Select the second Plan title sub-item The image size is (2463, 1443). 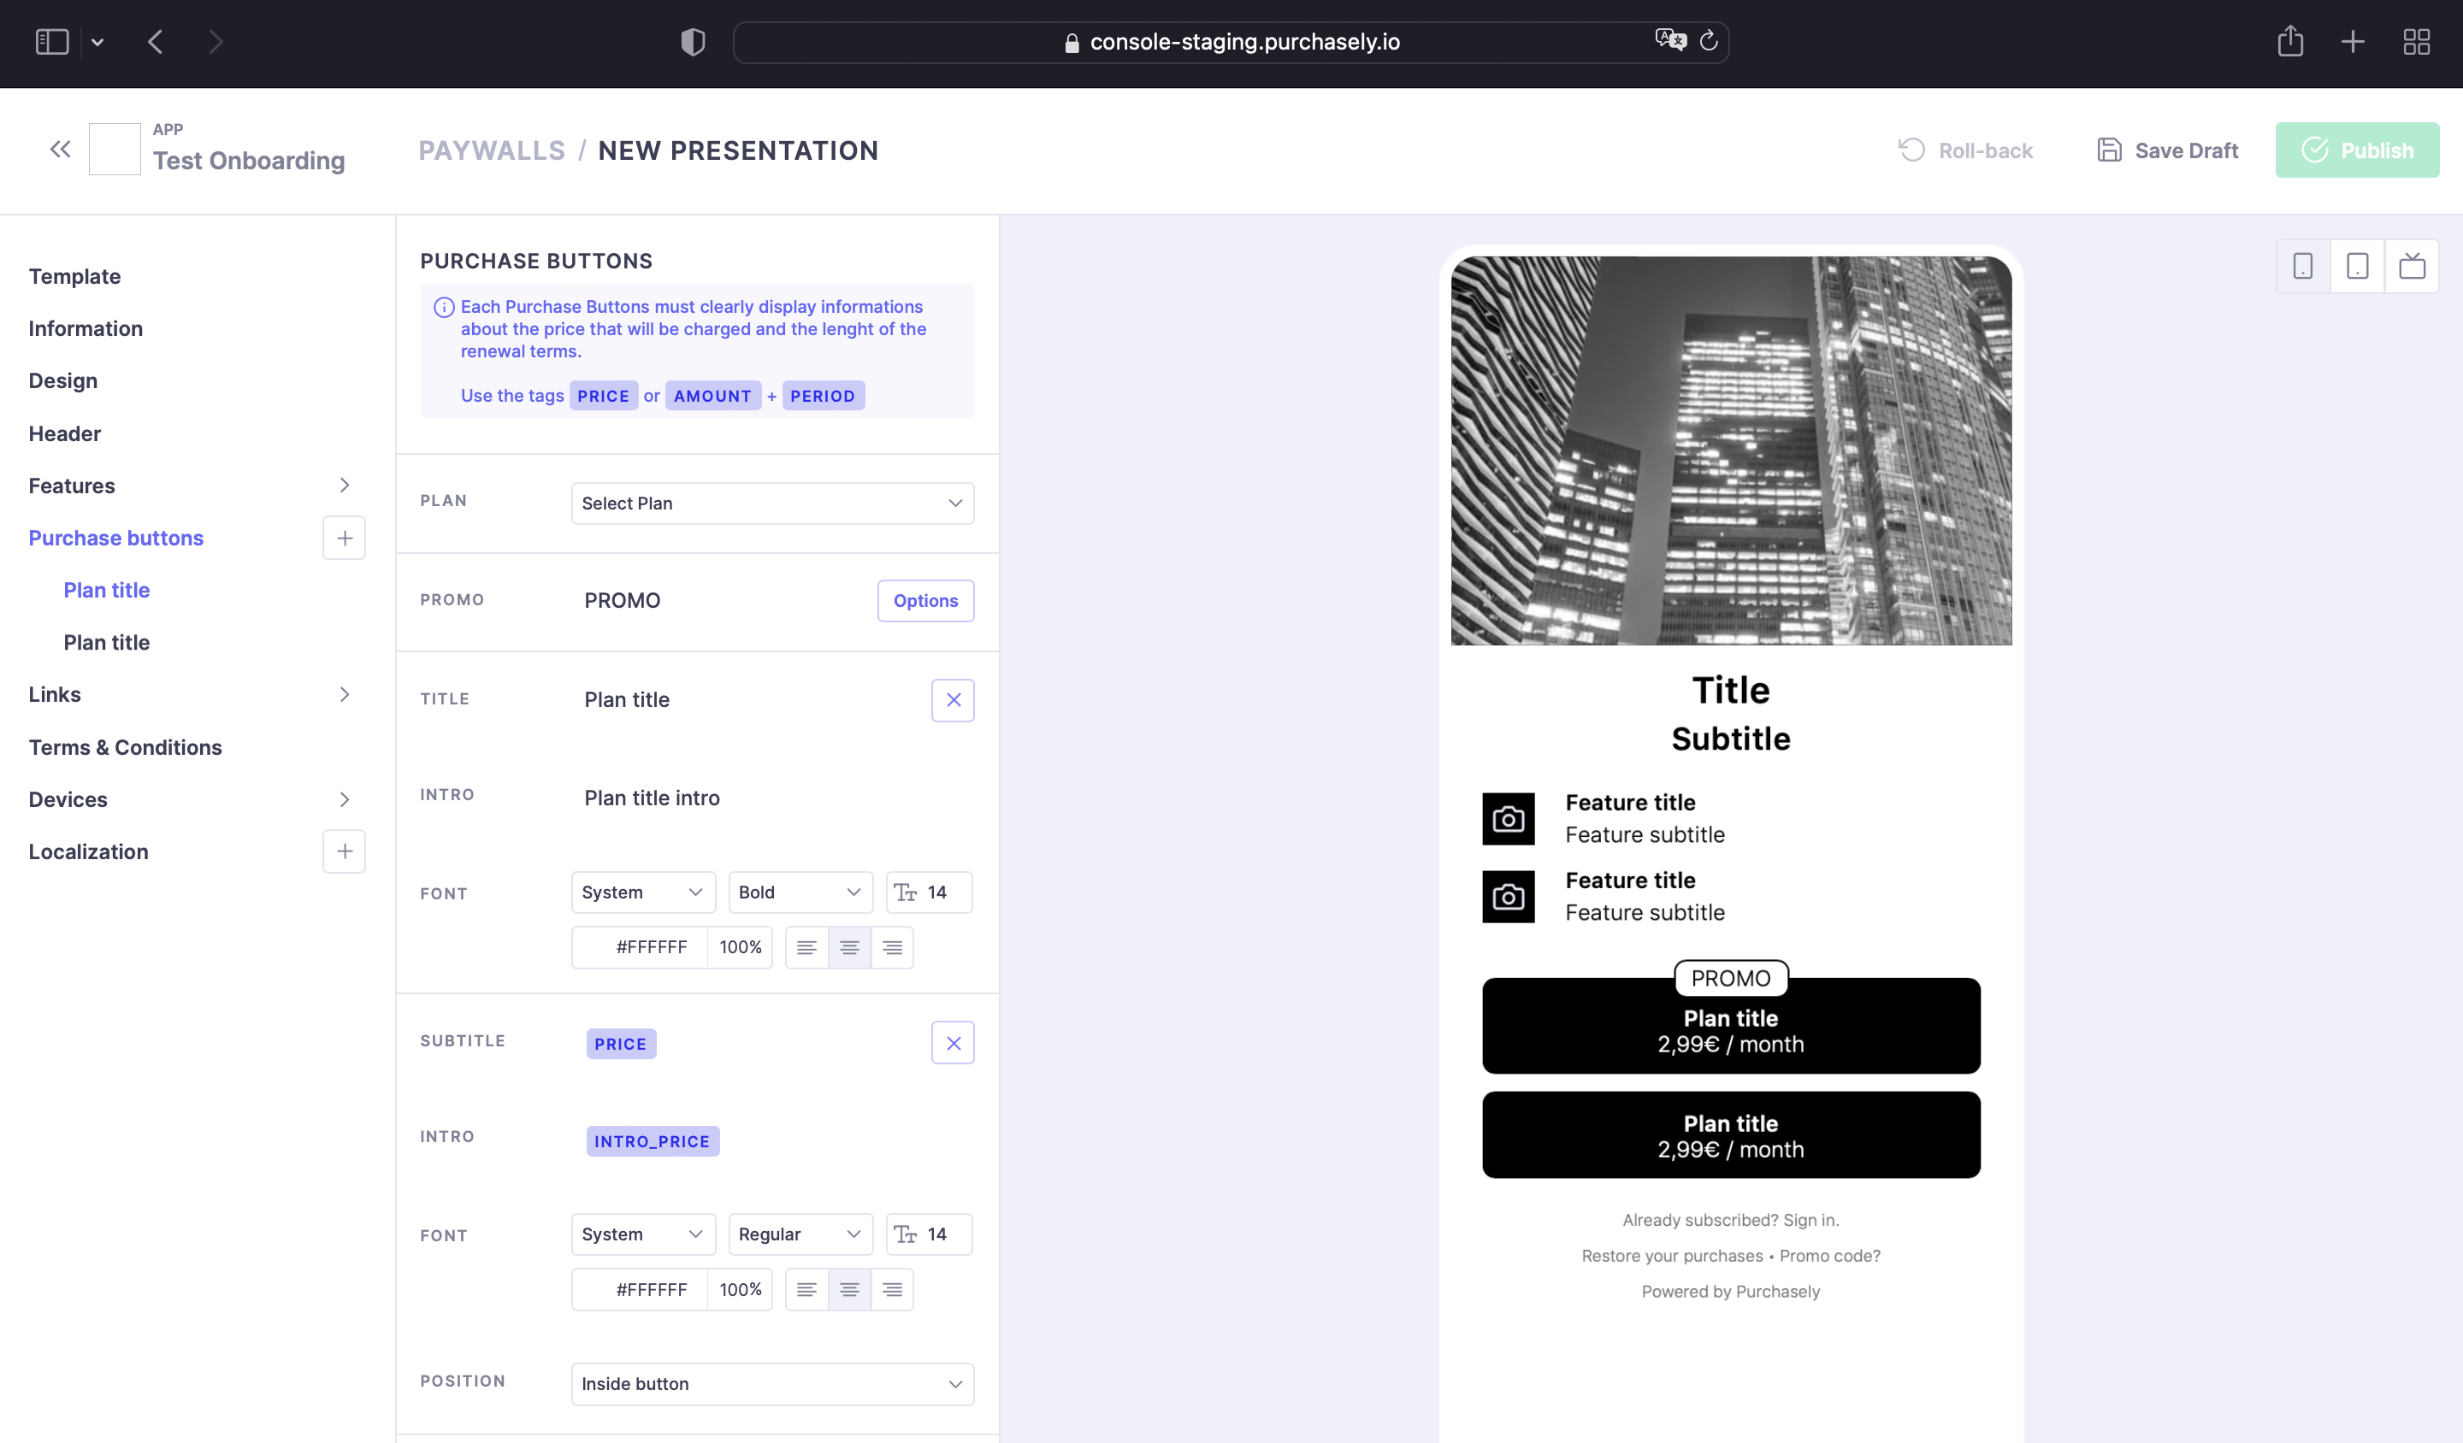click(x=107, y=643)
